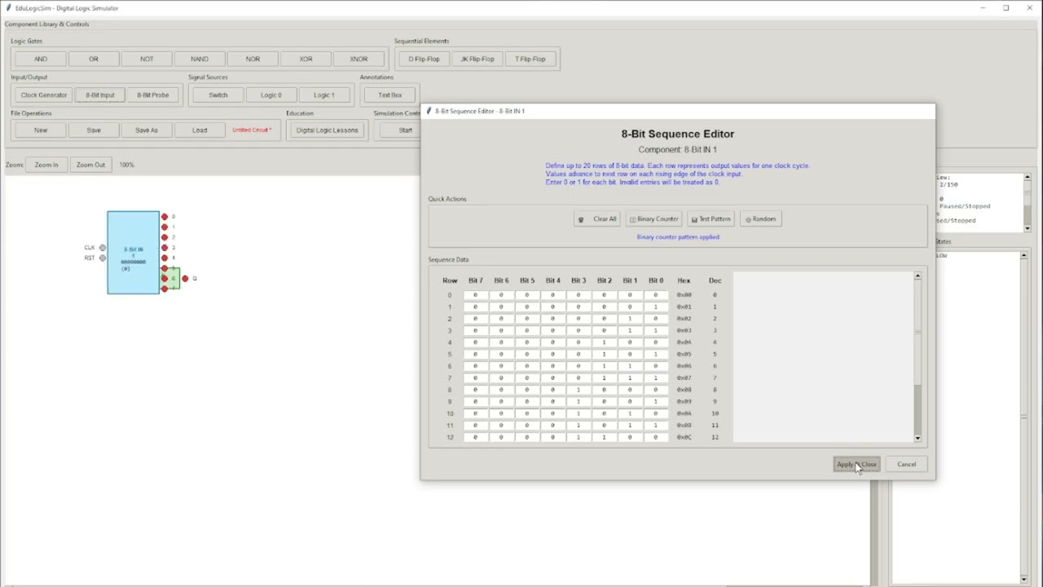Click the Bit 6 field in row 10

click(501, 413)
